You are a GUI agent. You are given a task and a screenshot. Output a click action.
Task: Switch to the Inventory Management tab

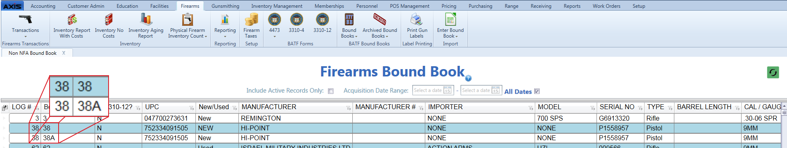click(277, 6)
